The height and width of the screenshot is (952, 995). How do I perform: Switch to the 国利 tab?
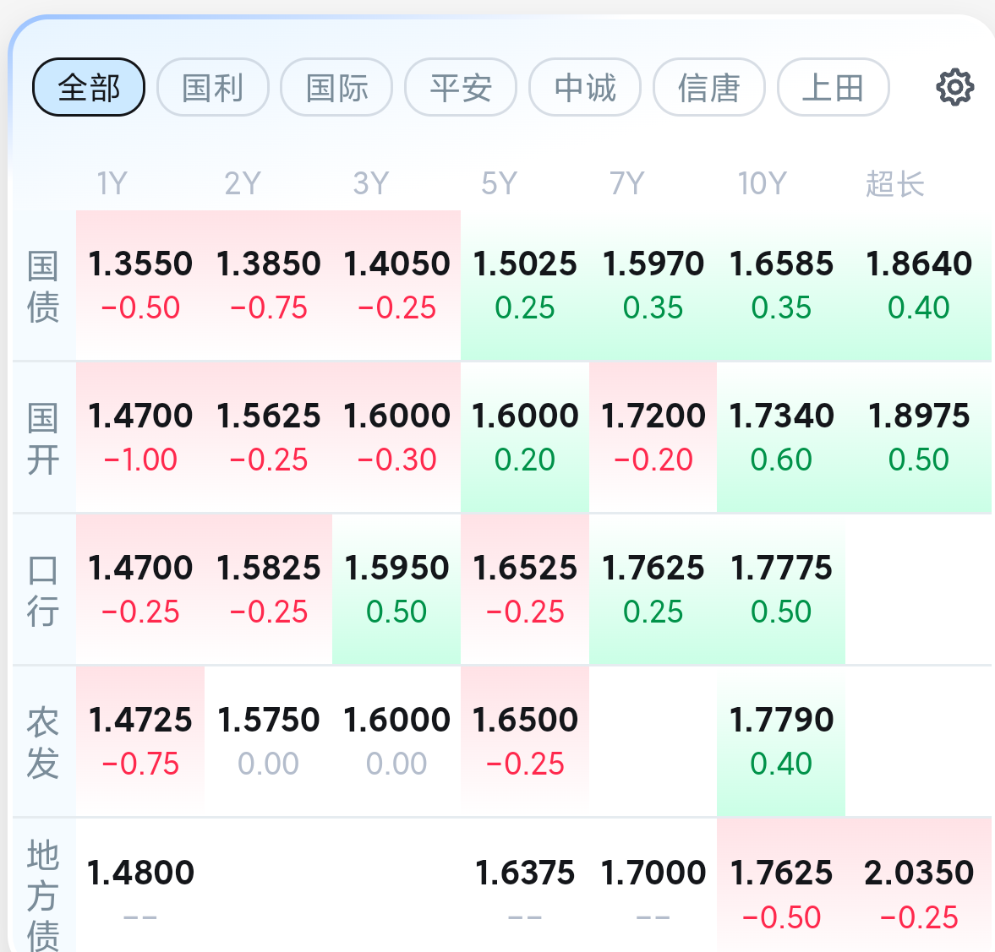tap(213, 87)
